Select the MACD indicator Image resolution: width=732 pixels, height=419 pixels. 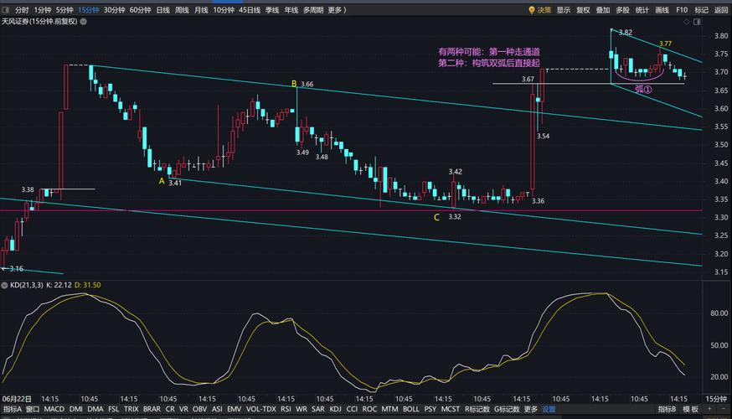(x=54, y=409)
